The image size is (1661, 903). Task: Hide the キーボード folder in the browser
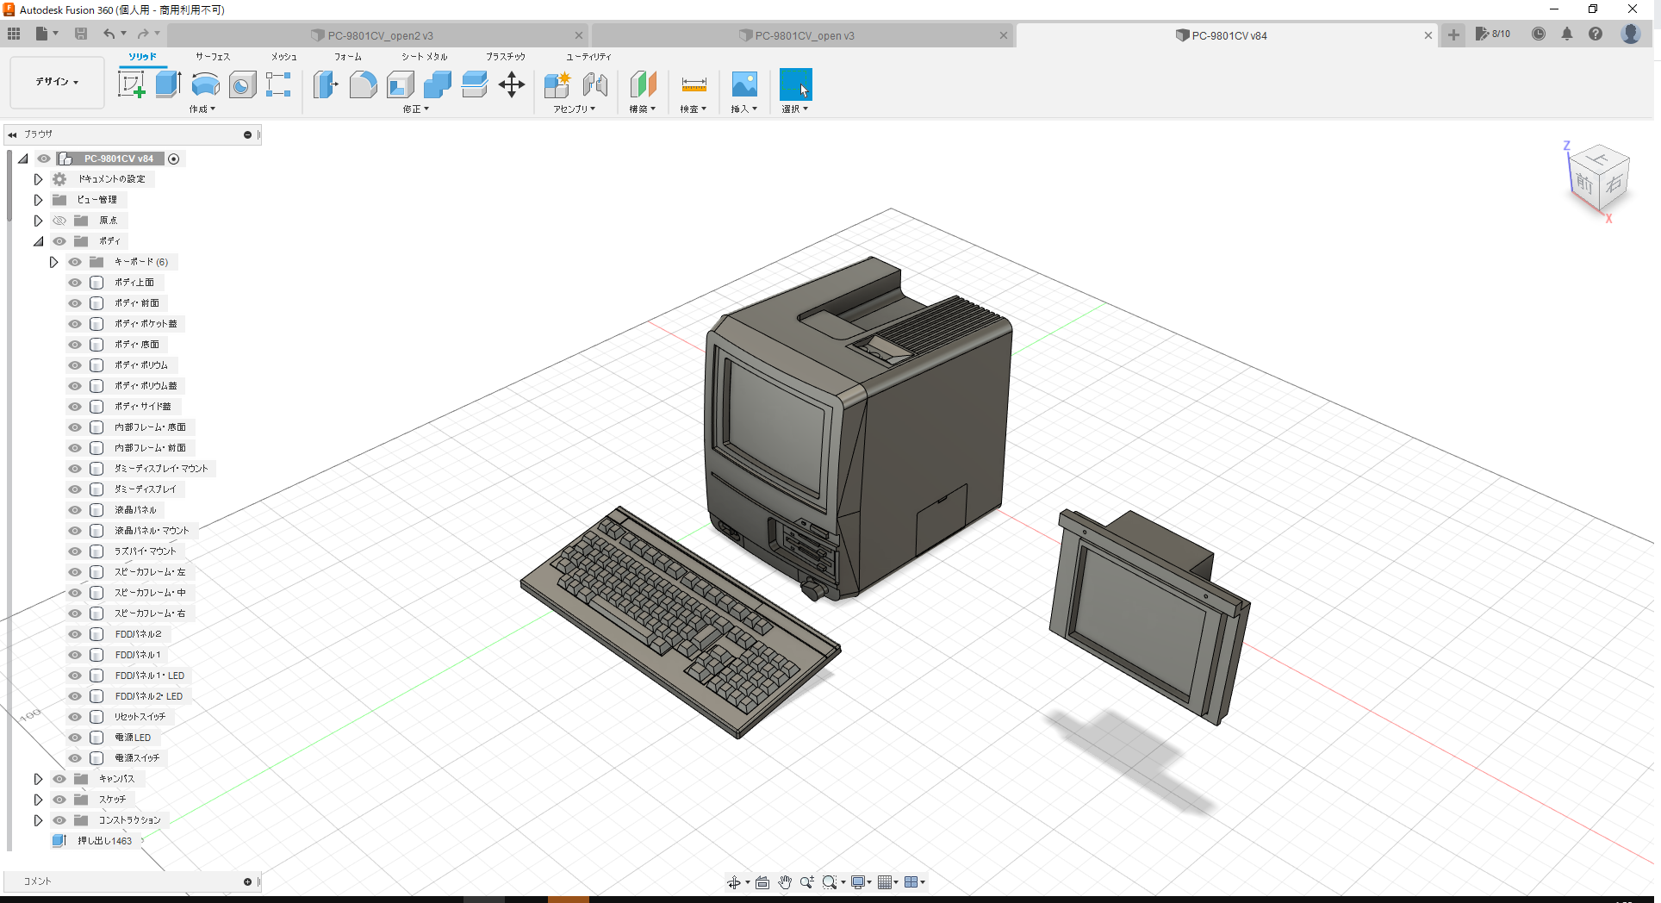(x=74, y=261)
